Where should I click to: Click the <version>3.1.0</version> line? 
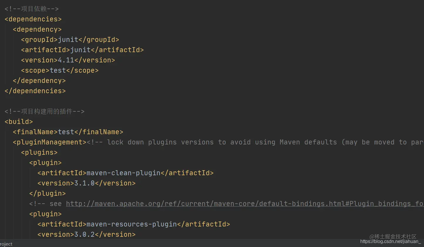pyautogui.click(x=87, y=183)
